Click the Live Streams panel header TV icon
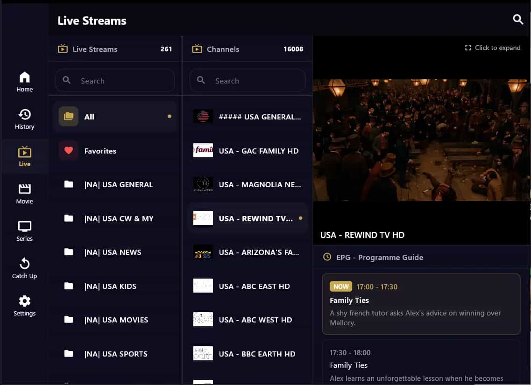531x385 pixels. (x=63, y=49)
